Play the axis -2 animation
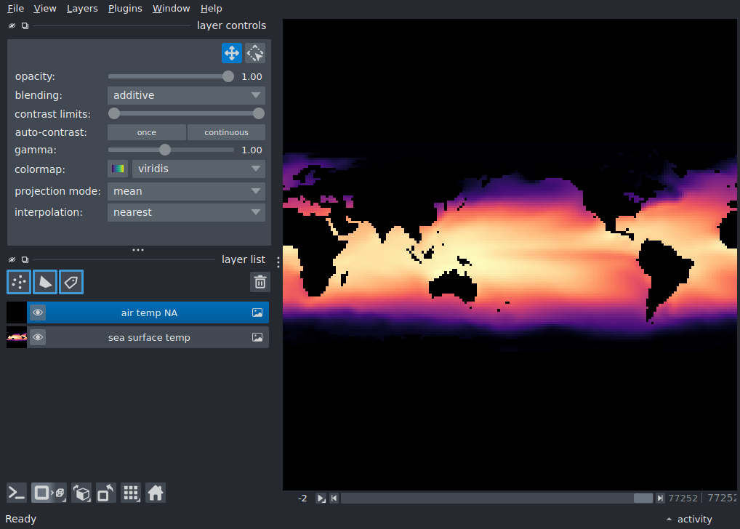This screenshot has width=740, height=529. click(x=321, y=498)
